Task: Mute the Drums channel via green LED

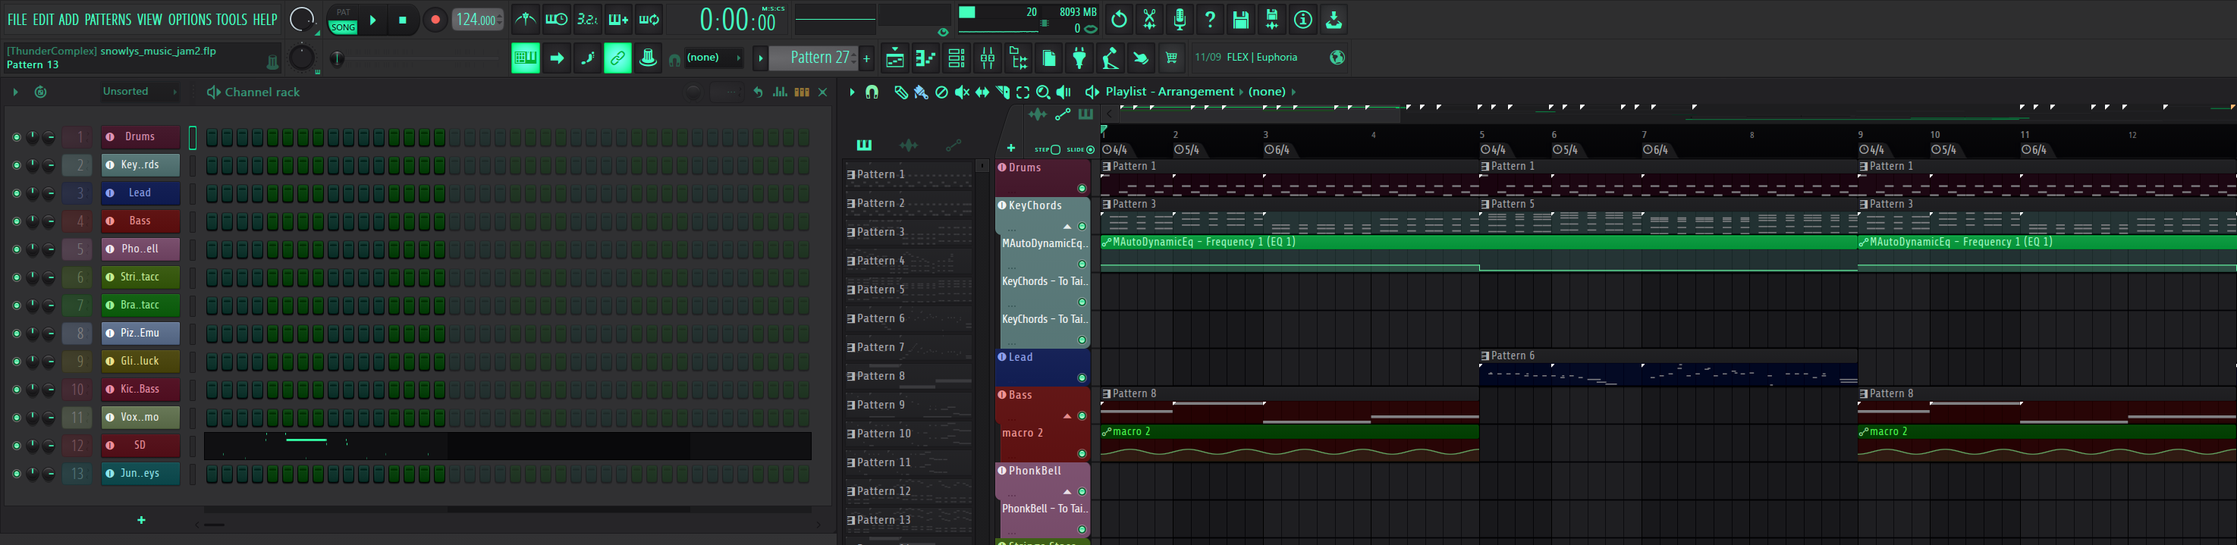Action: point(16,137)
